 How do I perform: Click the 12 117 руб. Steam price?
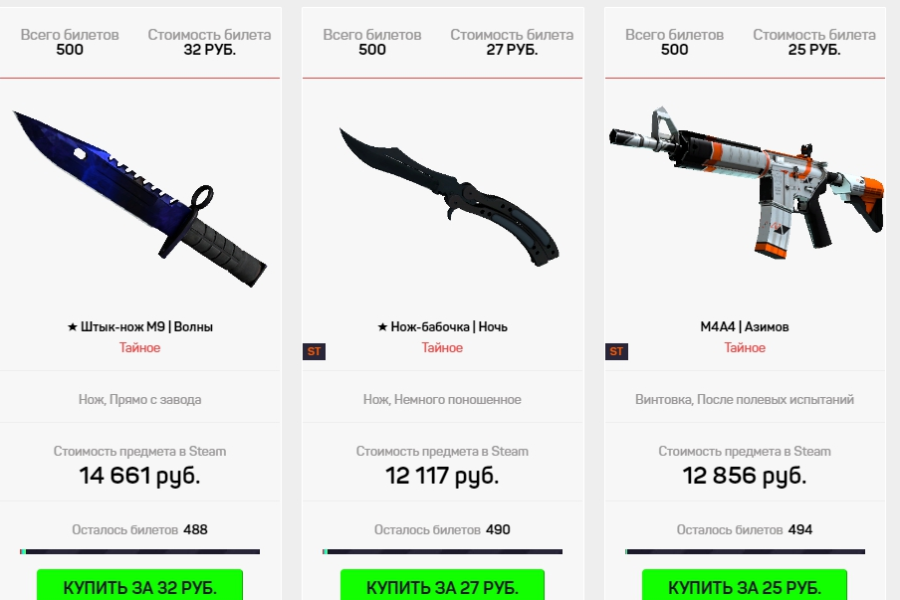442,476
